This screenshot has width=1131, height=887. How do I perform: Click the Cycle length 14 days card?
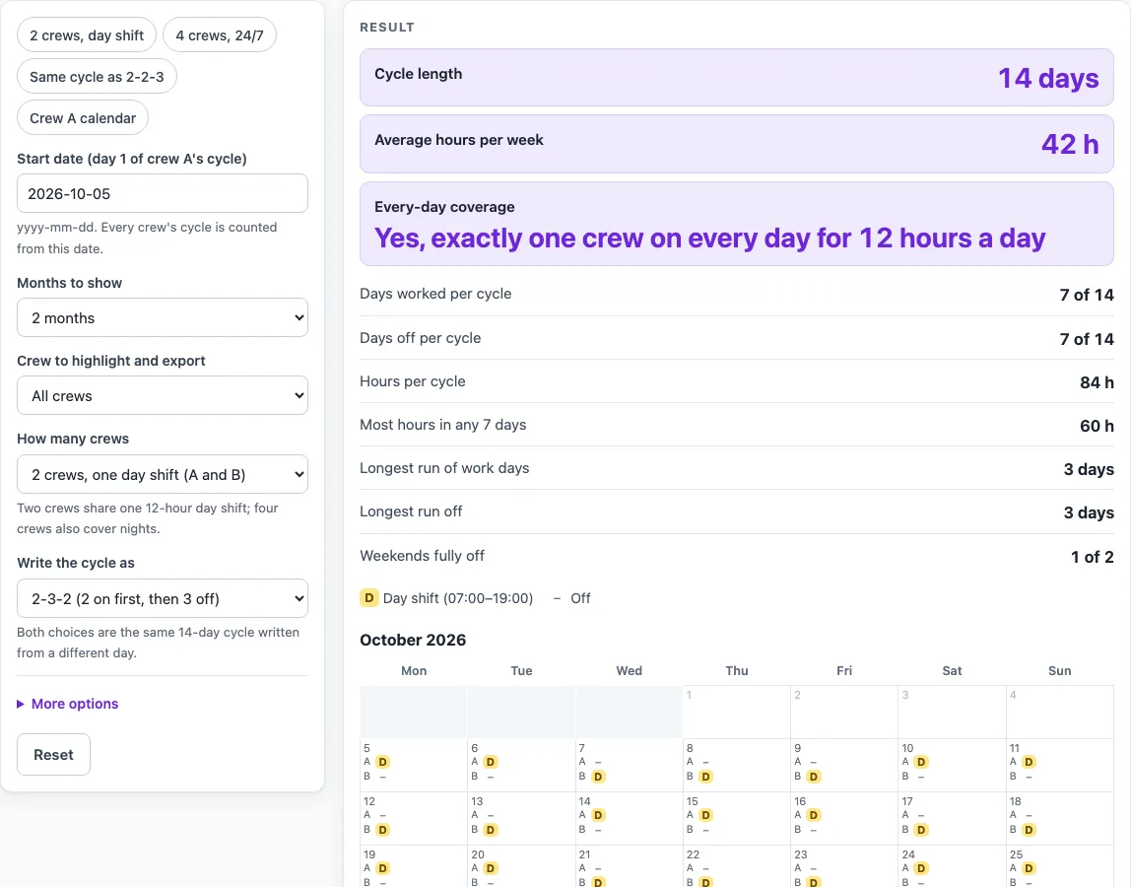[737, 77]
